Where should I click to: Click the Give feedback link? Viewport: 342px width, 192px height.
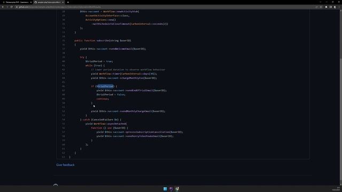point(65,165)
